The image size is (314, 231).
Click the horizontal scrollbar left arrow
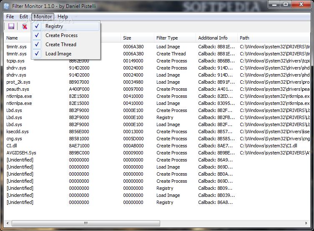pos(8,223)
